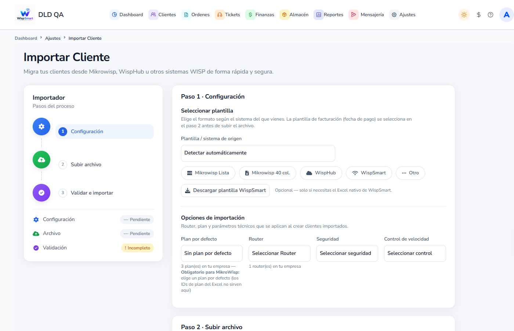Choose the WispSmart template button
Screen dimensions: 514x331
point(369,173)
